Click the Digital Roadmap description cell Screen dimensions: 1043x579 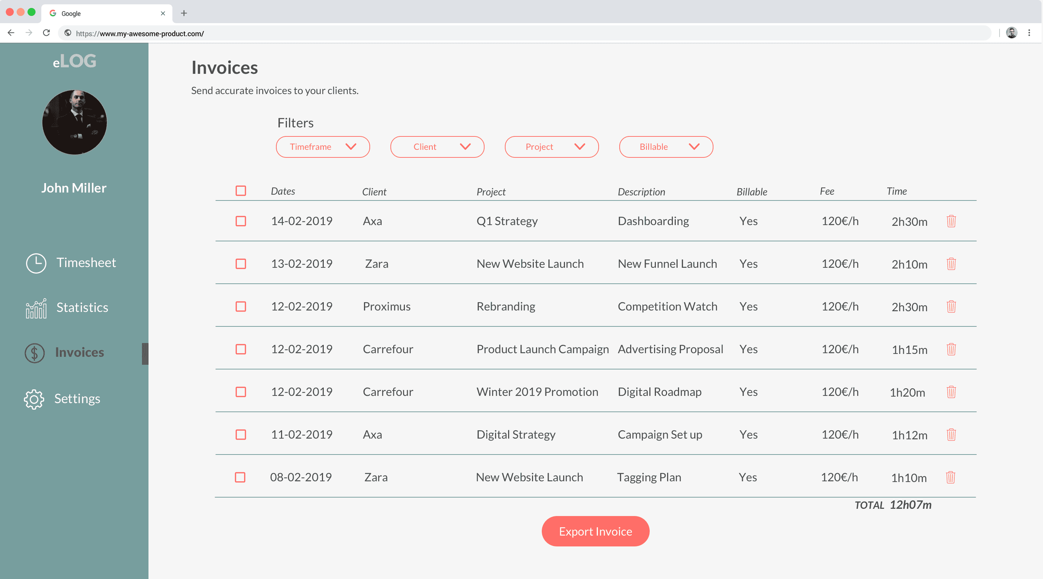[x=659, y=392]
